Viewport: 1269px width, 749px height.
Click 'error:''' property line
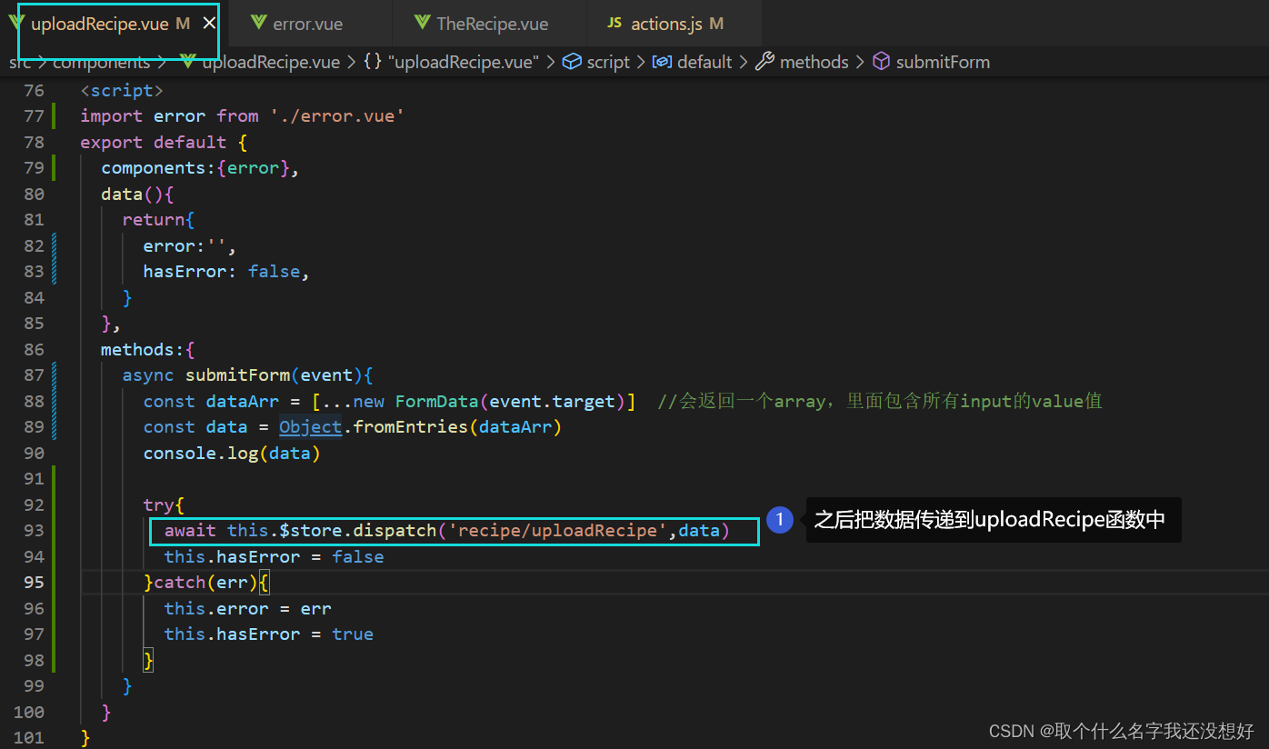pyautogui.click(x=189, y=245)
